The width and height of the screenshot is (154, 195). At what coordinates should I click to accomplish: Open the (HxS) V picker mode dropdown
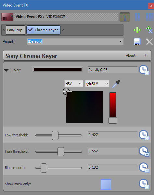97,84
